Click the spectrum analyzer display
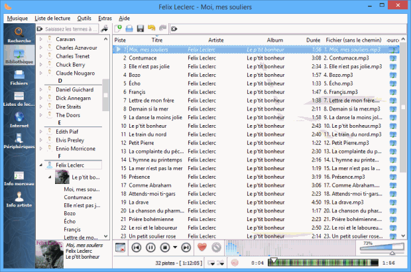 290,248
